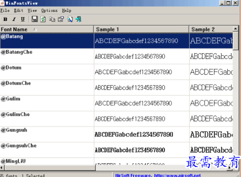The height and width of the screenshot is (177, 244).
Task: Click the Find toolbar icon
Action: (x=70, y=19)
